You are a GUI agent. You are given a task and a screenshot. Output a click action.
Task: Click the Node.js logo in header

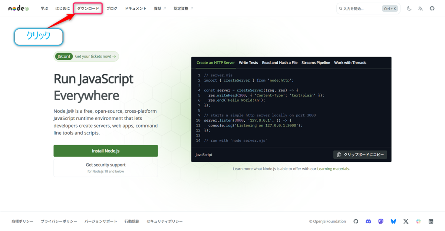point(19,8)
